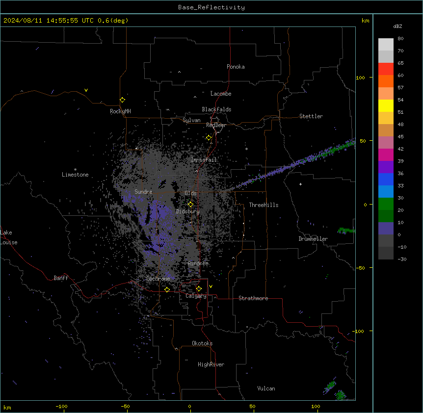This screenshot has height=413, width=423.
Task: Pick the red swatch in the dBZ legend
Action: 386,69
